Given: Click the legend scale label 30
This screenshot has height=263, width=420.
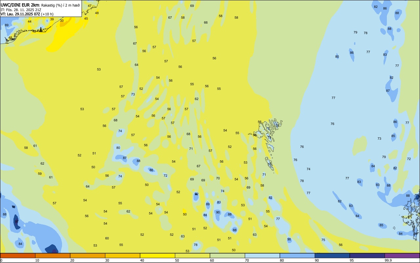Looking at the screenshot, I should click(x=107, y=260).
